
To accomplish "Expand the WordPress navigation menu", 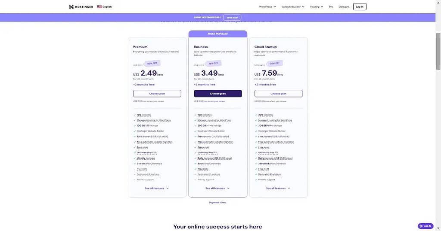I will (267, 7).
